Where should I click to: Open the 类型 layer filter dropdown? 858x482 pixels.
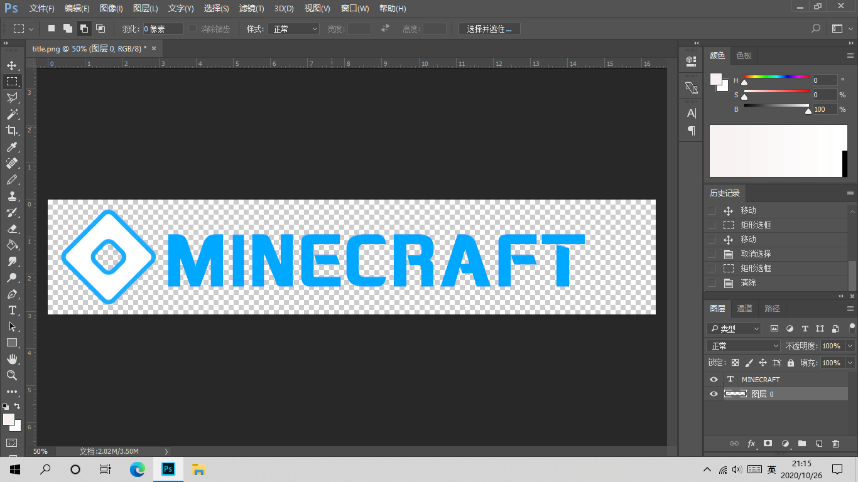pos(734,328)
